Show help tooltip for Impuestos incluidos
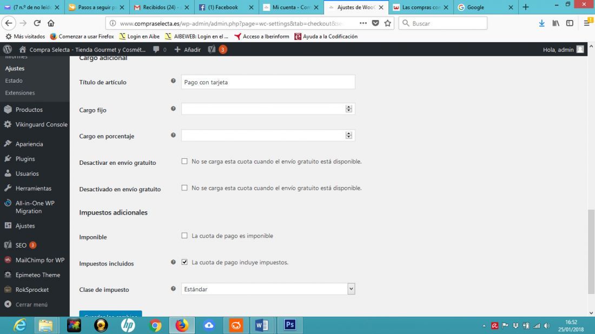This screenshot has height=334, width=595. (173, 262)
